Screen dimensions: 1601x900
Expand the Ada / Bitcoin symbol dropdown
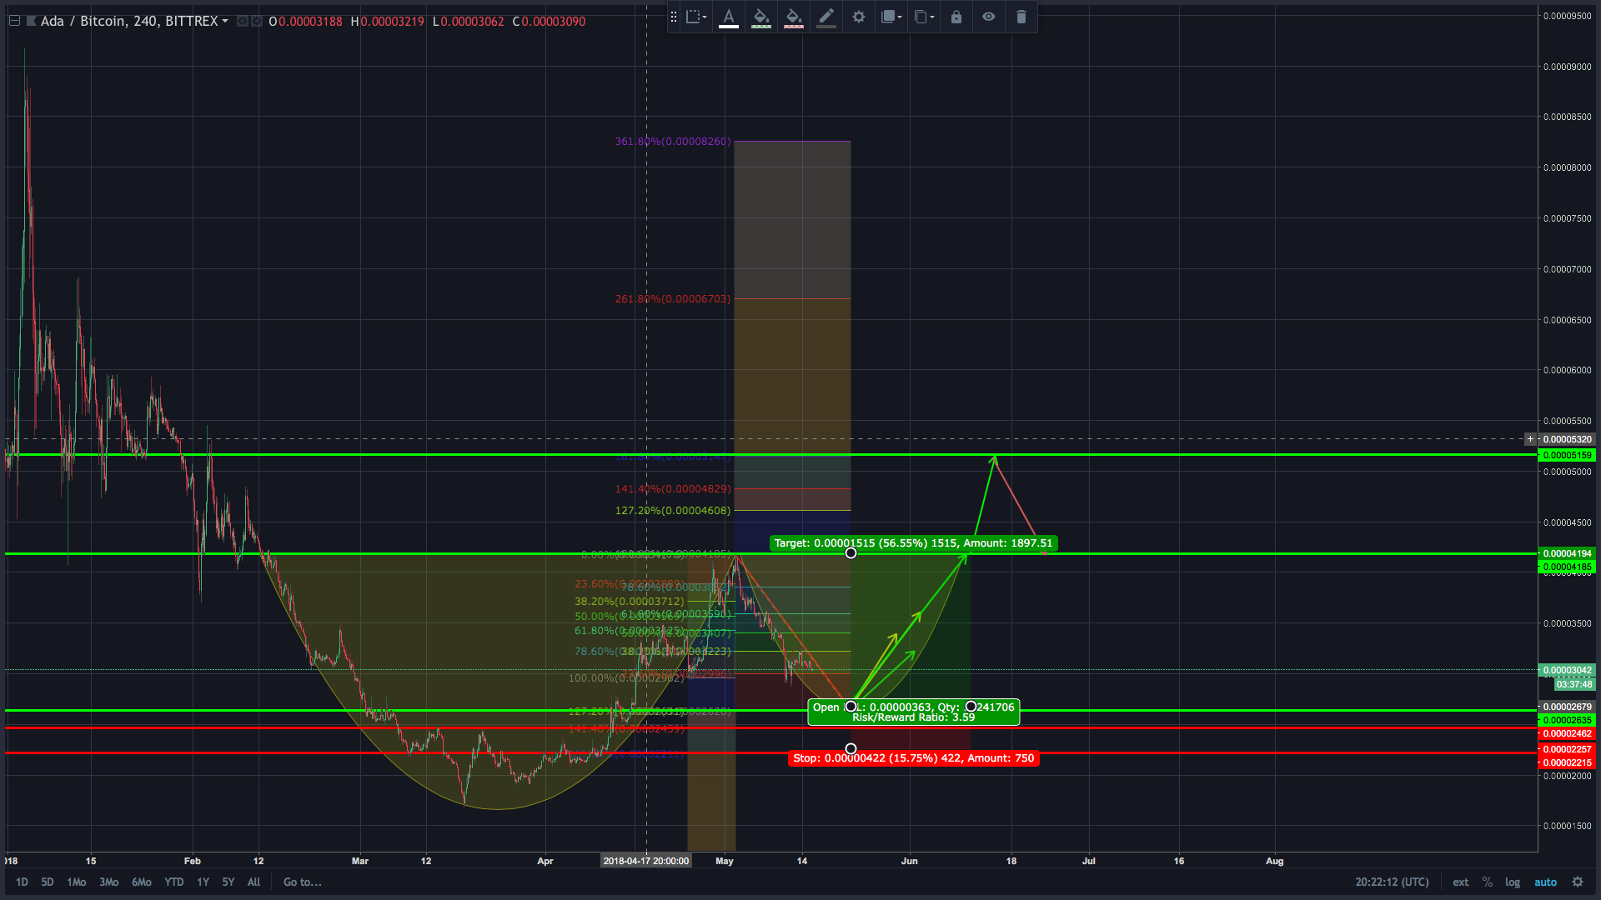225,21
